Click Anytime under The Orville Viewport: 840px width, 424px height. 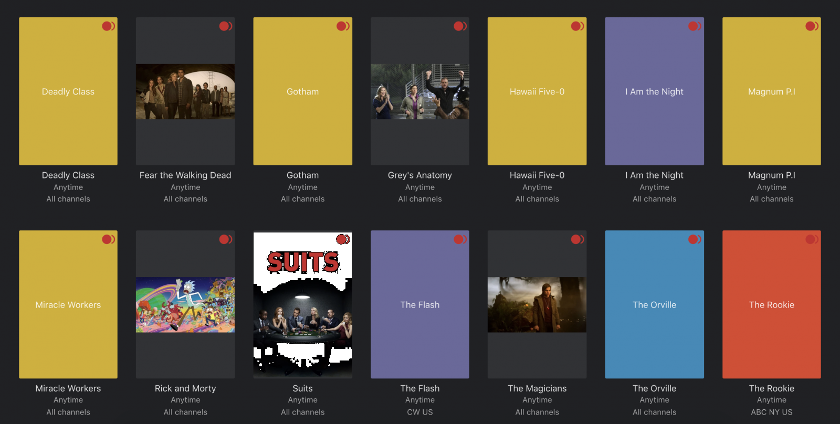coord(655,400)
